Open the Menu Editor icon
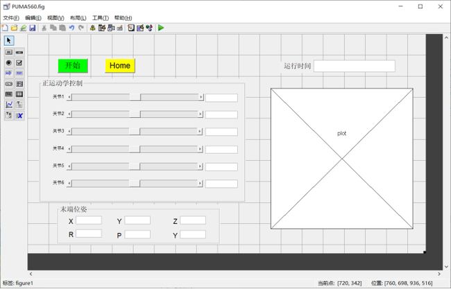 coord(102,28)
